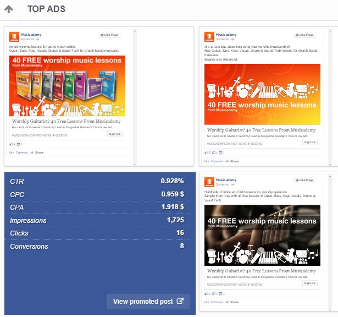Click Sign Up button in second ad
This screenshot has width=338, height=317.
pyautogui.click(x=310, y=142)
